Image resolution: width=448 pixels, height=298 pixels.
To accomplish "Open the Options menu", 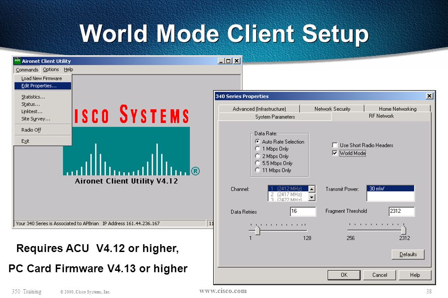I will (x=51, y=69).
